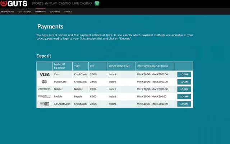
Task: Click the Type column header
Action: [80, 66]
